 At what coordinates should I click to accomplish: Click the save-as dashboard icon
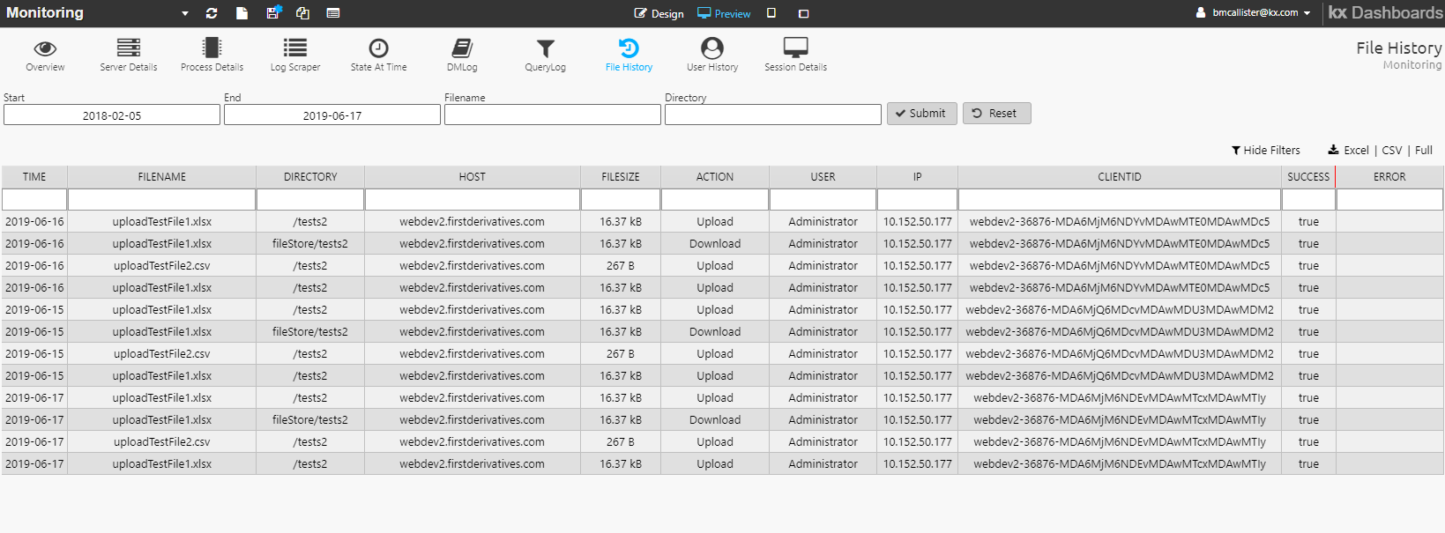tap(273, 12)
